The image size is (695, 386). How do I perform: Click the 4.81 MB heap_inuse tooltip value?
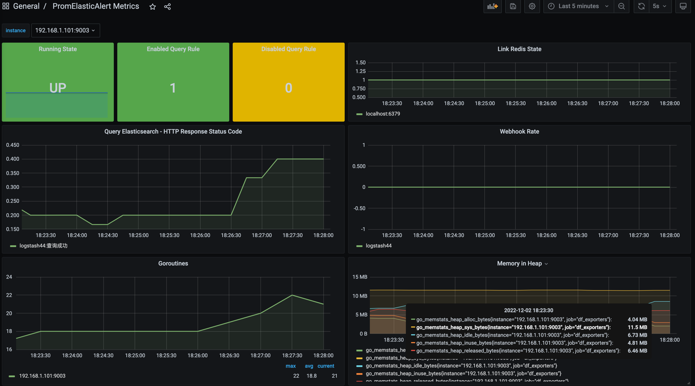[x=637, y=343]
